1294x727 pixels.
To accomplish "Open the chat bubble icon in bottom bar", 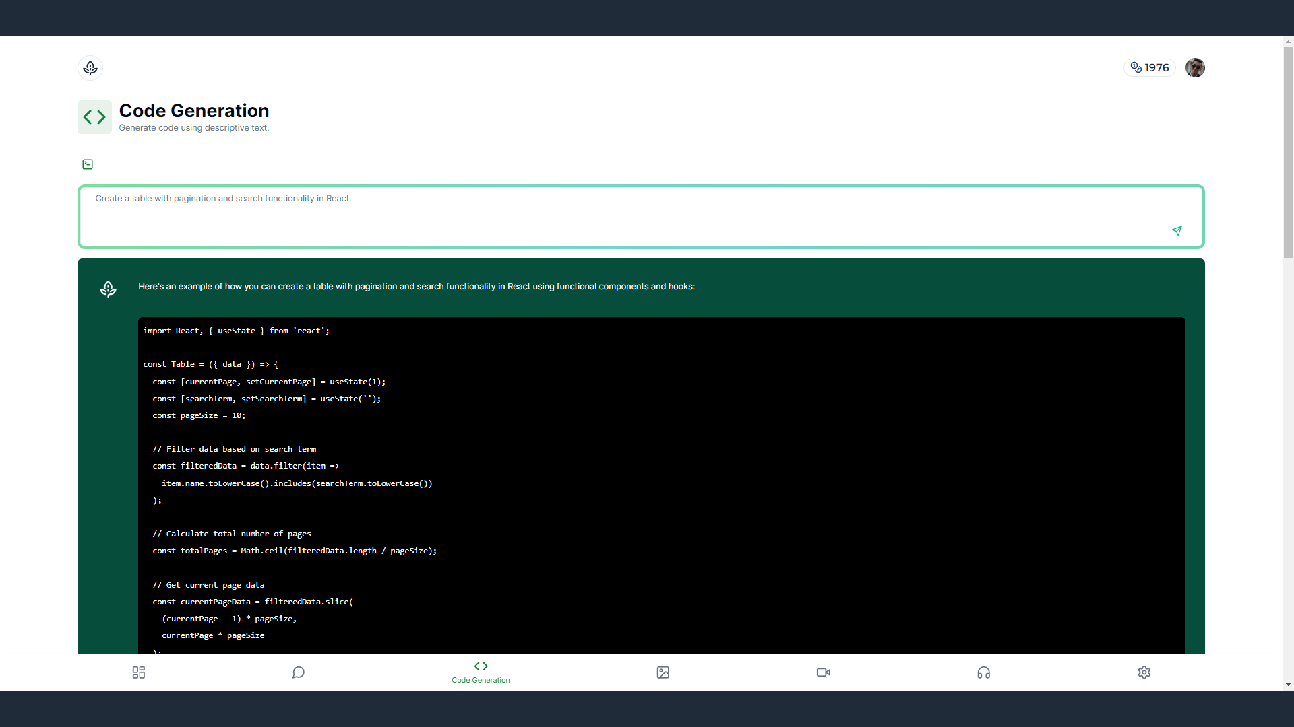I will click(x=299, y=672).
